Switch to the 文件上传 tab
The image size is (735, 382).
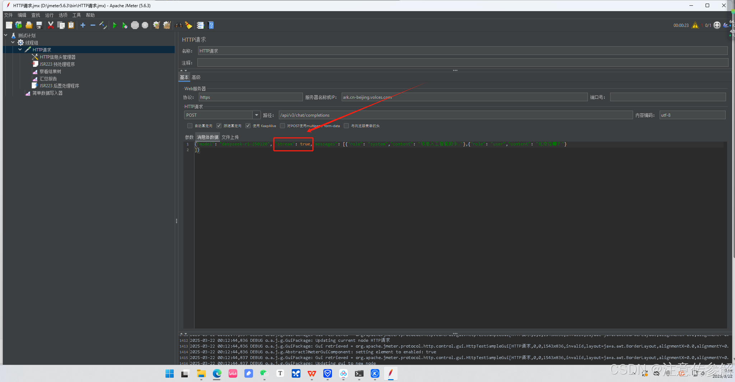230,137
